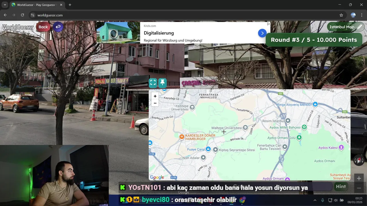Screen dimensions: 367x206
Task: Zoom in on the guess map
Action: (x=155, y=96)
